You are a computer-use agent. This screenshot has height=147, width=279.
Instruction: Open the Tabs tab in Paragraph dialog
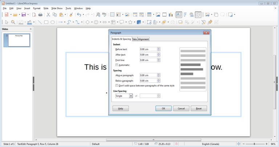click(134, 39)
